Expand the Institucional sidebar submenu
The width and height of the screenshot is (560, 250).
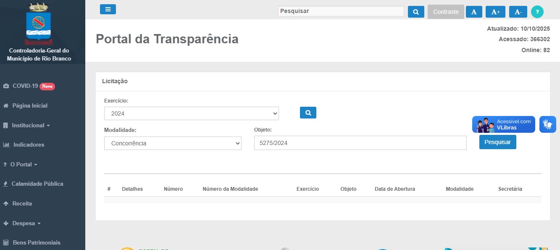tap(31, 125)
